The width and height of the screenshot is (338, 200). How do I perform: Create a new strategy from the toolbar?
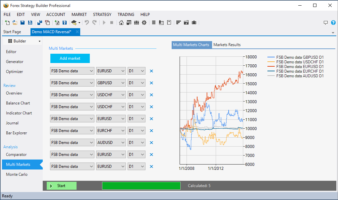coord(7,23)
